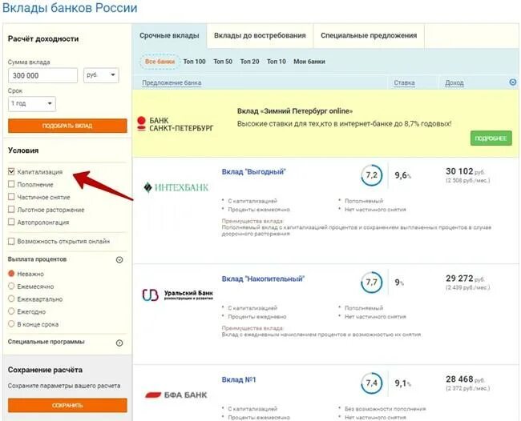Expand the Специальные программы section

click(x=119, y=343)
